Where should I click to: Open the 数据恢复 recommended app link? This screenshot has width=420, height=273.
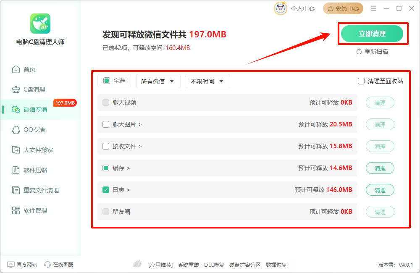pos(276,265)
